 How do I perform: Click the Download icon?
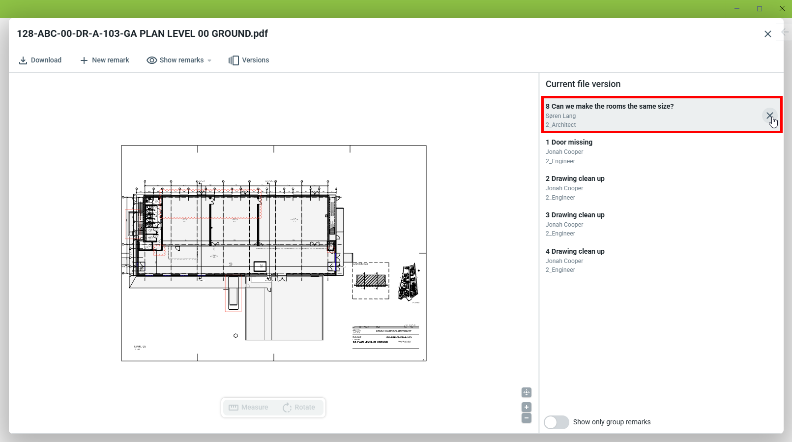[x=23, y=60]
